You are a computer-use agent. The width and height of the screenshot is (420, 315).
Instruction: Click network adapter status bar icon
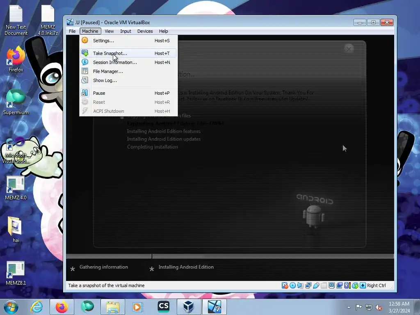[x=308, y=285]
